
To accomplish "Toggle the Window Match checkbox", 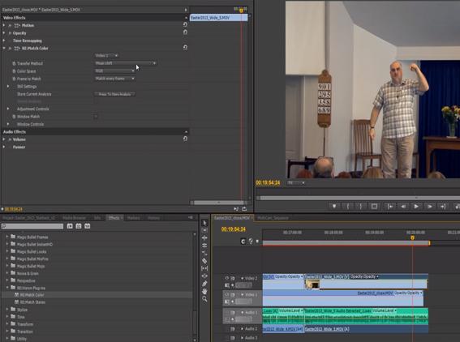I will click(96, 117).
